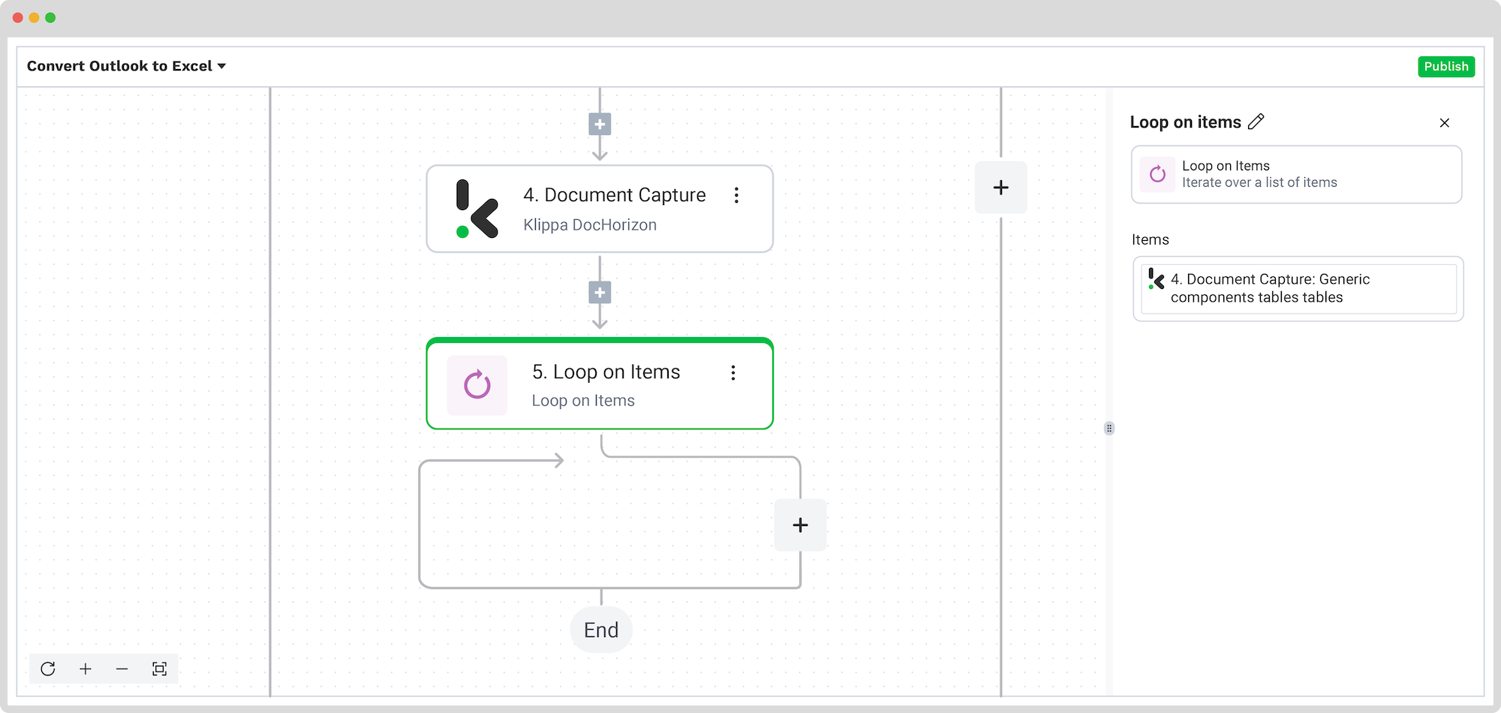Click the large plus button beside Document Capture
This screenshot has height=713, width=1501.
point(1000,188)
